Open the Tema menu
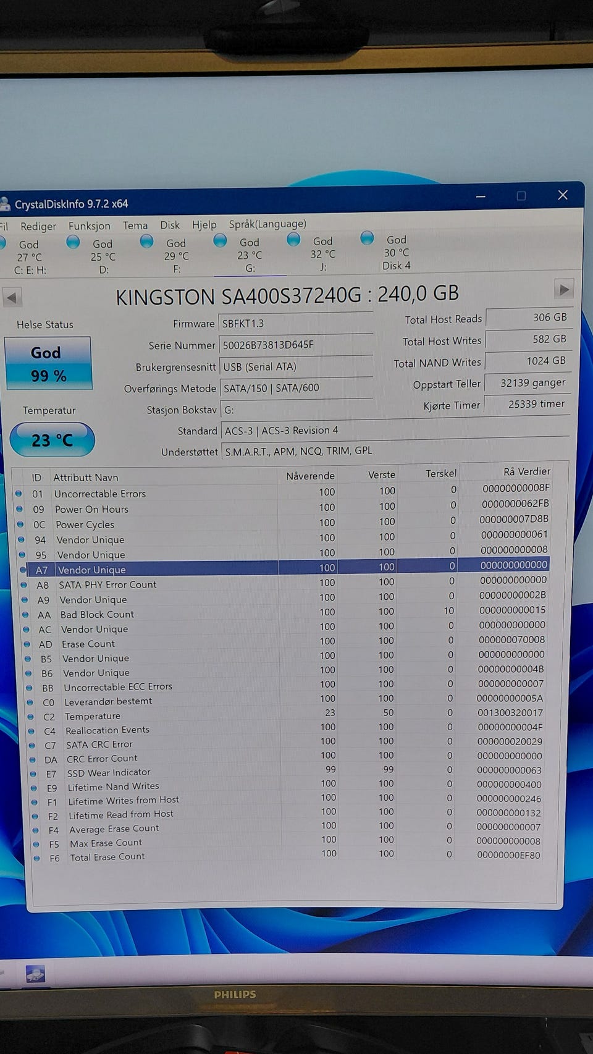 pyautogui.click(x=135, y=226)
